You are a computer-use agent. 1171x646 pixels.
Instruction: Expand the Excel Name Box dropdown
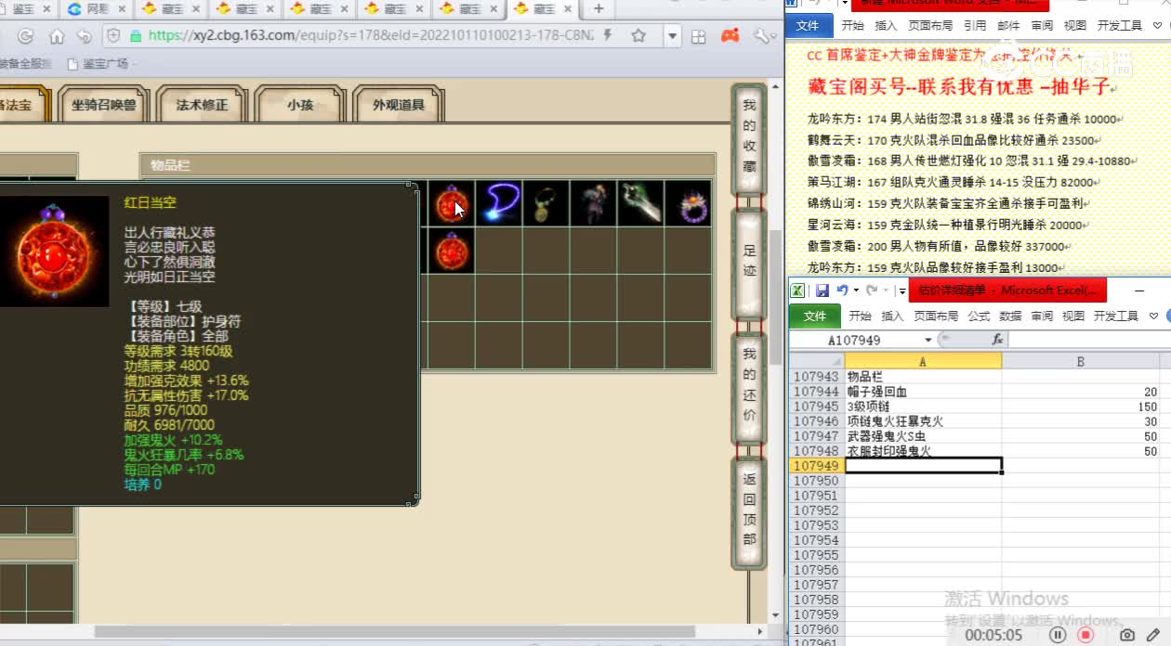(x=928, y=340)
